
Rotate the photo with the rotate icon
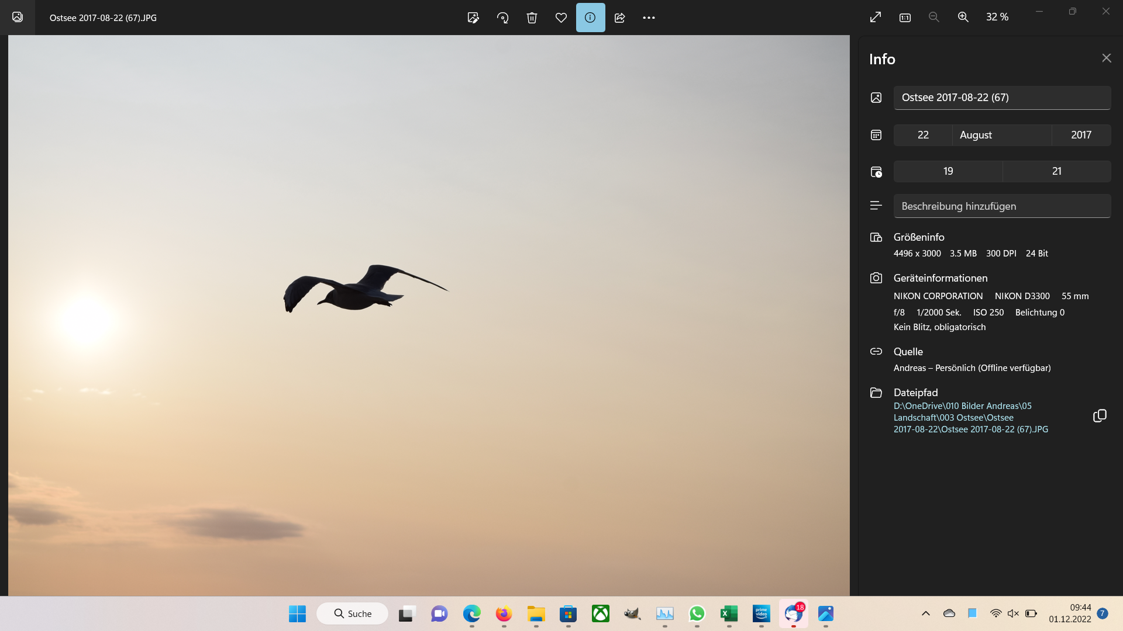point(502,18)
